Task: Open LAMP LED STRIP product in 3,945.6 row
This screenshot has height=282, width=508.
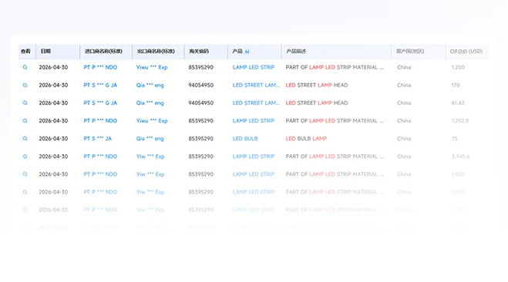Action: 254,156
